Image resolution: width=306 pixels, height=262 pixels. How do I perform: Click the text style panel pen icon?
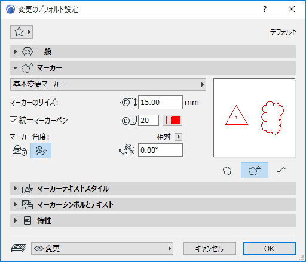(27, 189)
